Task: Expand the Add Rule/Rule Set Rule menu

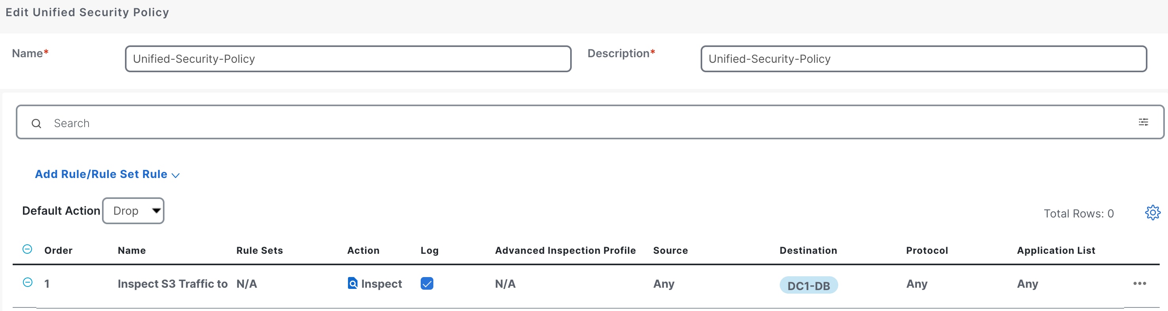Action: (x=107, y=174)
